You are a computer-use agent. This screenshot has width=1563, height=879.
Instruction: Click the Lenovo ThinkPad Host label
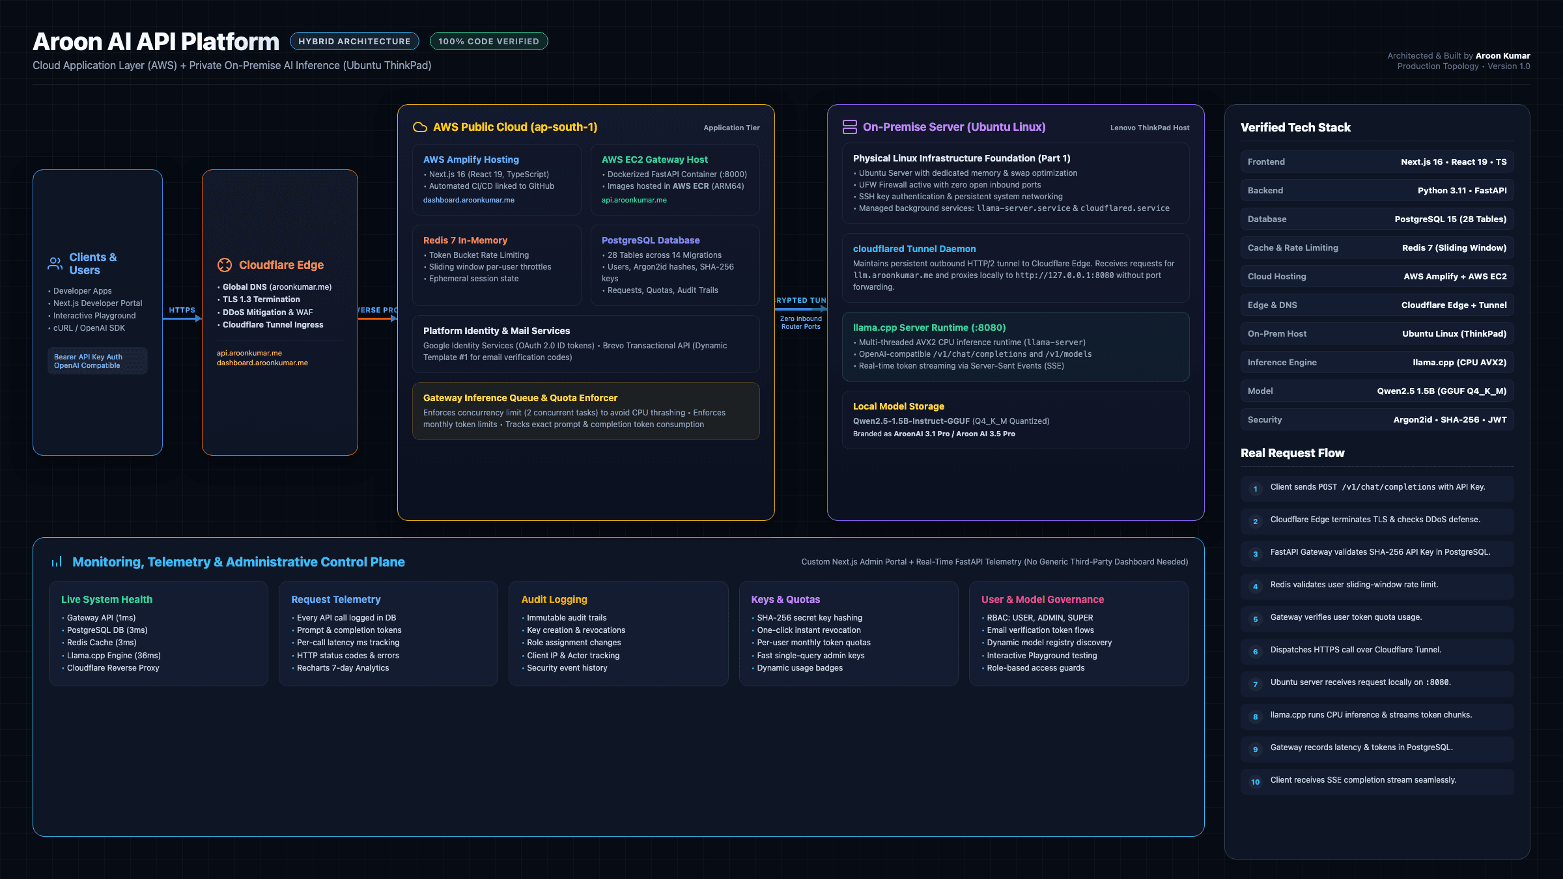pyautogui.click(x=1149, y=128)
